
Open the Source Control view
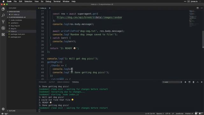point(3,22)
